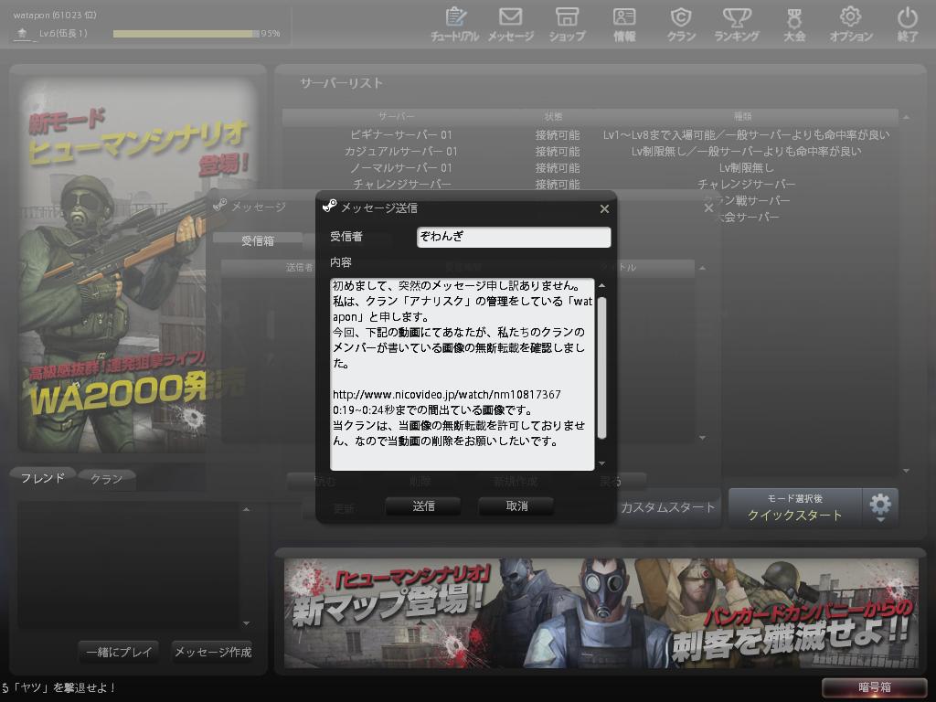Click the message body scrollbar thumb
This screenshot has width=936, height=702.
tap(601, 367)
